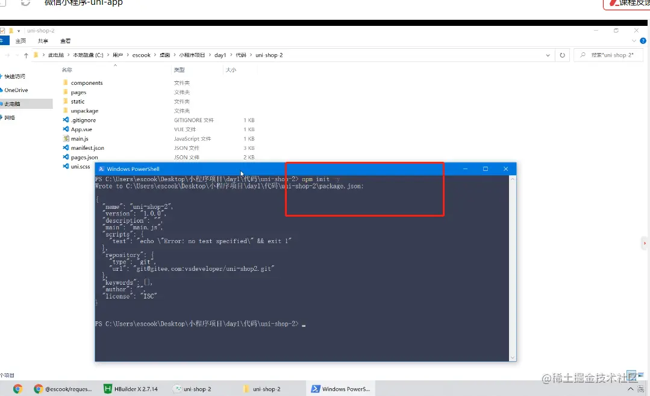Screen dimensions: 650x396
Task: Focus the 搜索"uni shop 2" search field
Action: point(608,55)
